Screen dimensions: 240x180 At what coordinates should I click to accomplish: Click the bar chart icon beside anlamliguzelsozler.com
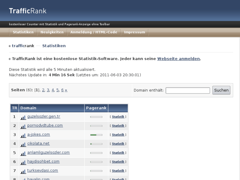pyautogui.click(x=23, y=154)
